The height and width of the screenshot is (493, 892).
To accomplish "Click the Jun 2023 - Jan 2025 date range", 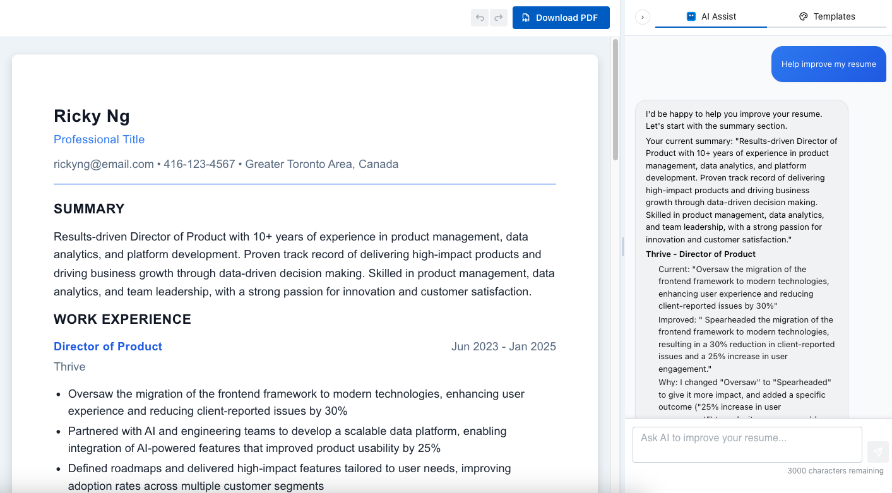I will (504, 346).
